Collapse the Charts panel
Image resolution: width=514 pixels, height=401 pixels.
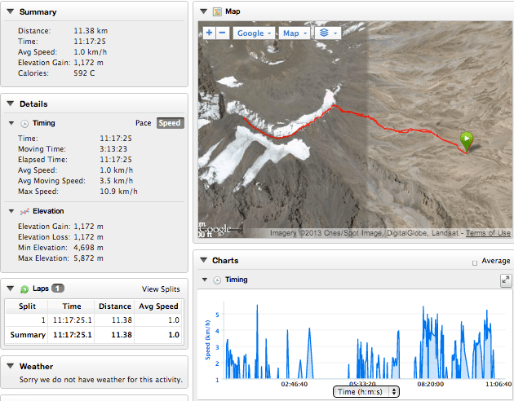point(202,261)
